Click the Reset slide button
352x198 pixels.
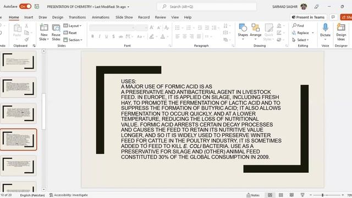point(70,33)
